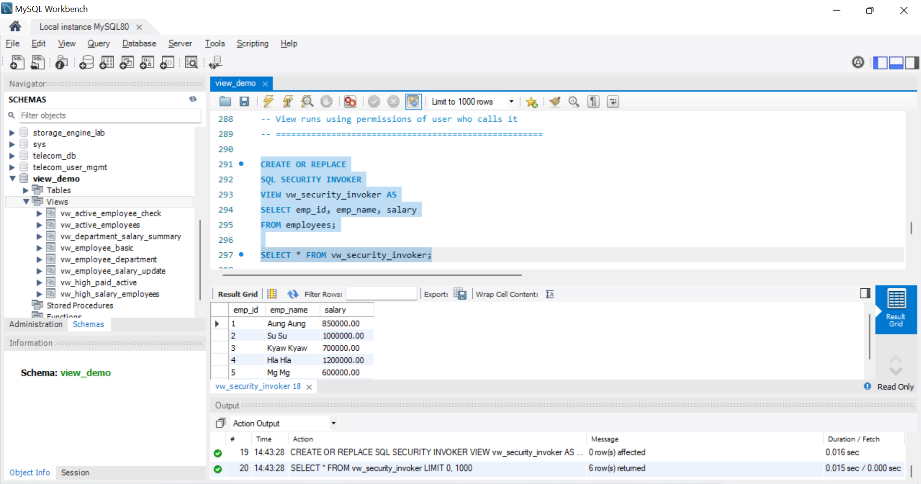Create new table toolbar icon
The height and width of the screenshot is (484, 921).
(x=107, y=62)
